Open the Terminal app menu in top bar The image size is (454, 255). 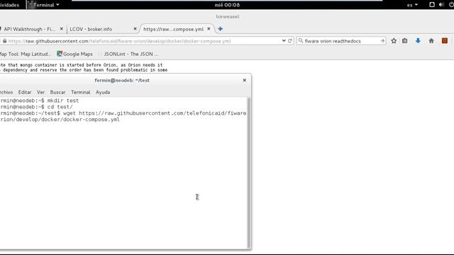[43, 5]
